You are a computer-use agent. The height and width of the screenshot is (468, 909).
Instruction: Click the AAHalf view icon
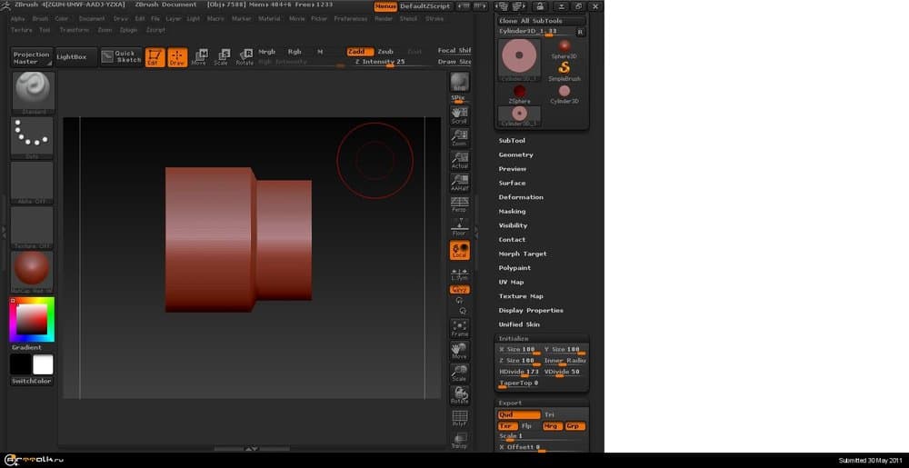pyautogui.click(x=459, y=182)
